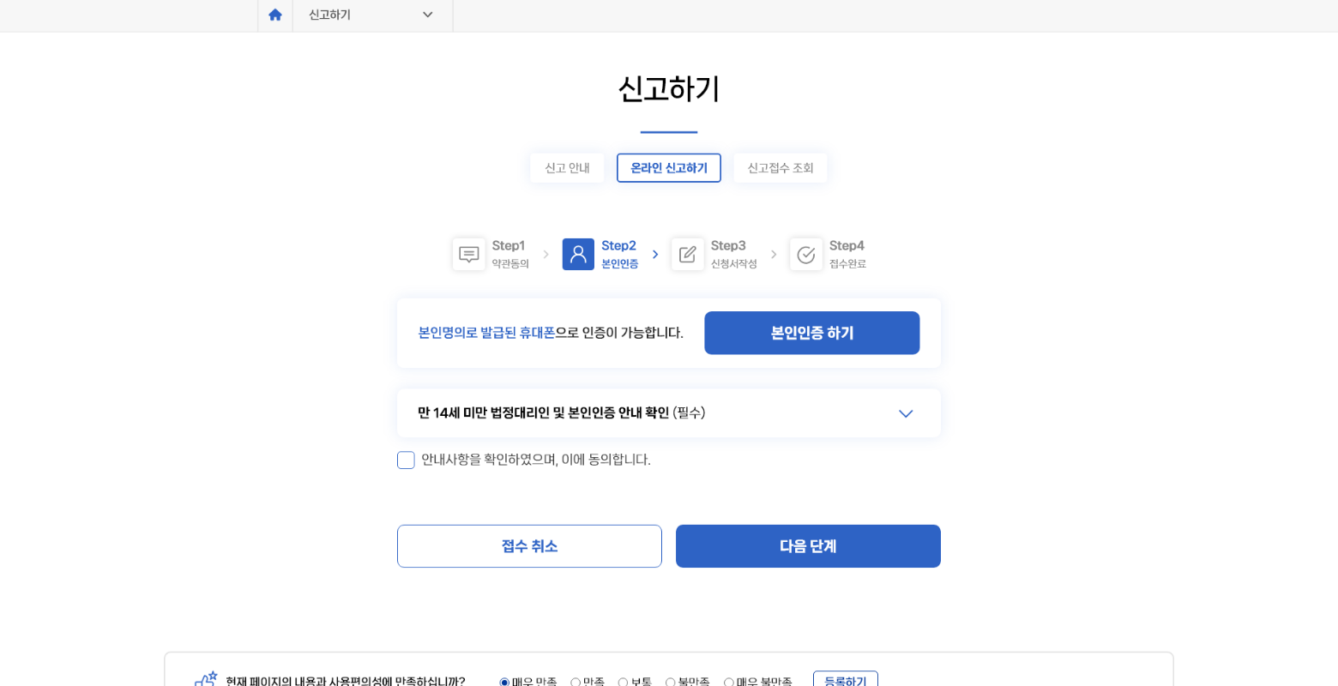1338x686 pixels.
Task: Check 안내사항을 확인하였으며, 이에 동의합니다 box
Action: click(x=406, y=460)
